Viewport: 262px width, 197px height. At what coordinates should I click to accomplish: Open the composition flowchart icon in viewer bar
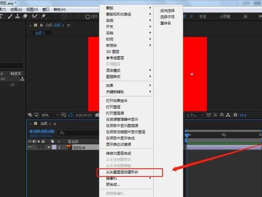pyautogui.click(x=228, y=115)
